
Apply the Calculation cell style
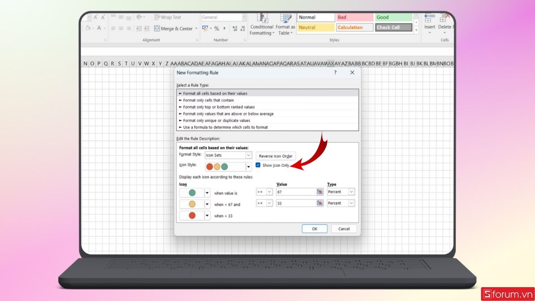pyautogui.click(x=355, y=27)
